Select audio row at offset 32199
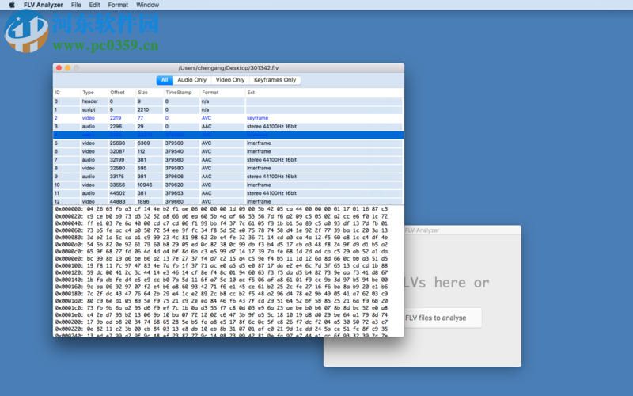The width and height of the screenshot is (633, 396). (x=228, y=160)
